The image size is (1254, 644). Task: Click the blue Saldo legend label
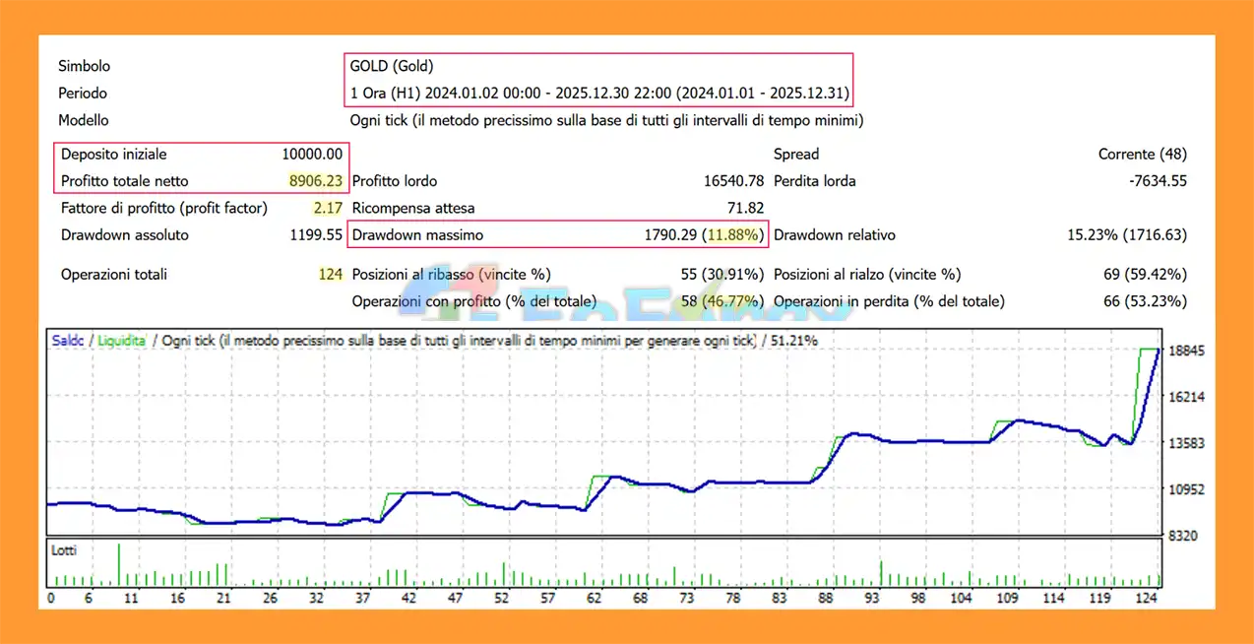67,341
